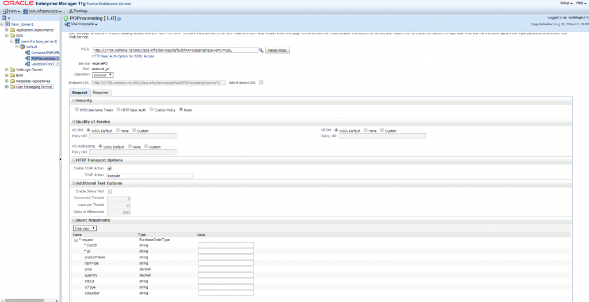Click the soa-infra server icon in tree

click(17, 41)
